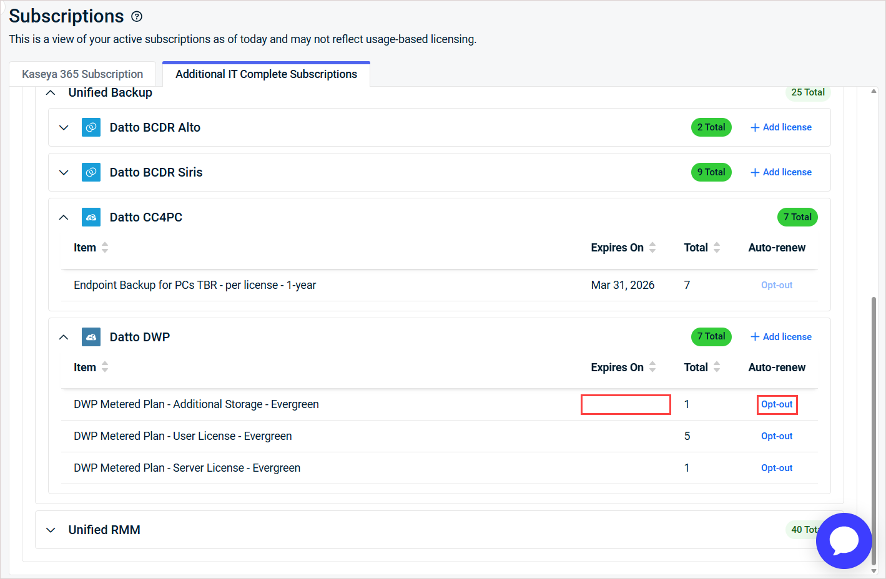Select Additional IT Complete Subscriptions tab

pyautogui.click(x=266, y=74)
